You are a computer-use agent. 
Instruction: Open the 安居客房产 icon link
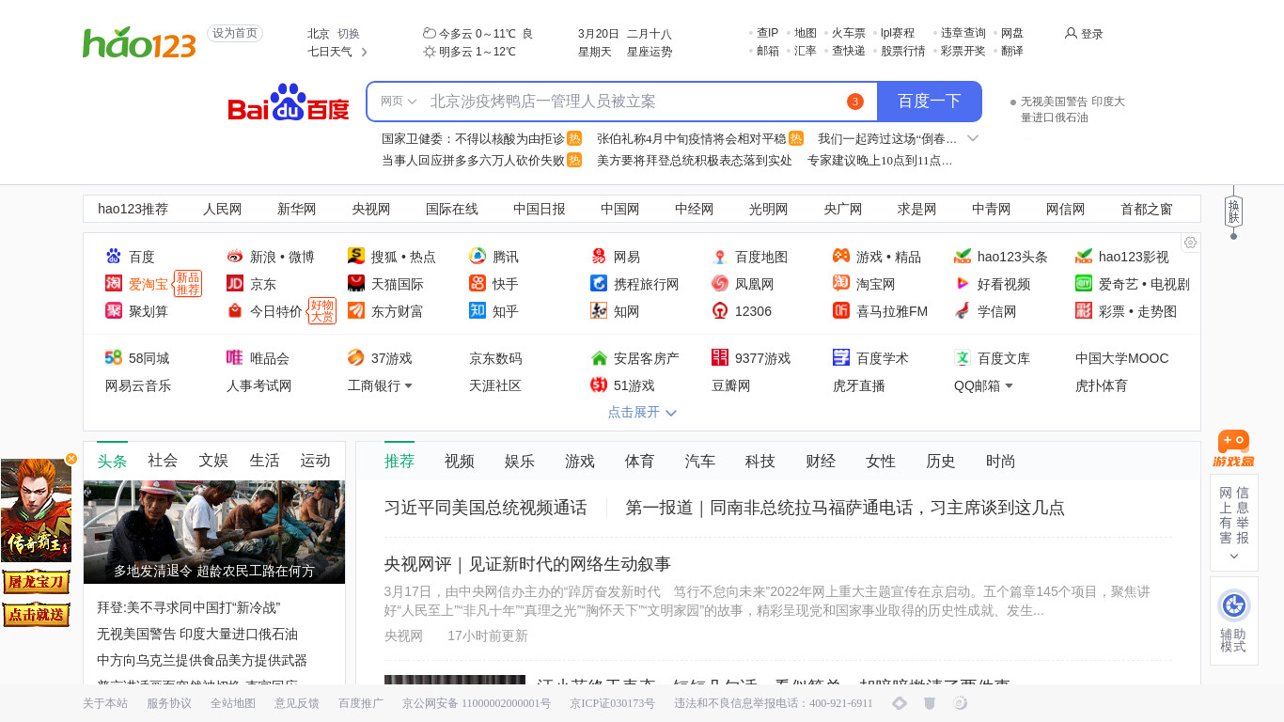[x=599, y=358]
